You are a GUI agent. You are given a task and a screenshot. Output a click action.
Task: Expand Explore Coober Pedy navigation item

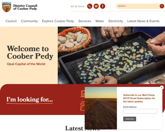point(58,21)
